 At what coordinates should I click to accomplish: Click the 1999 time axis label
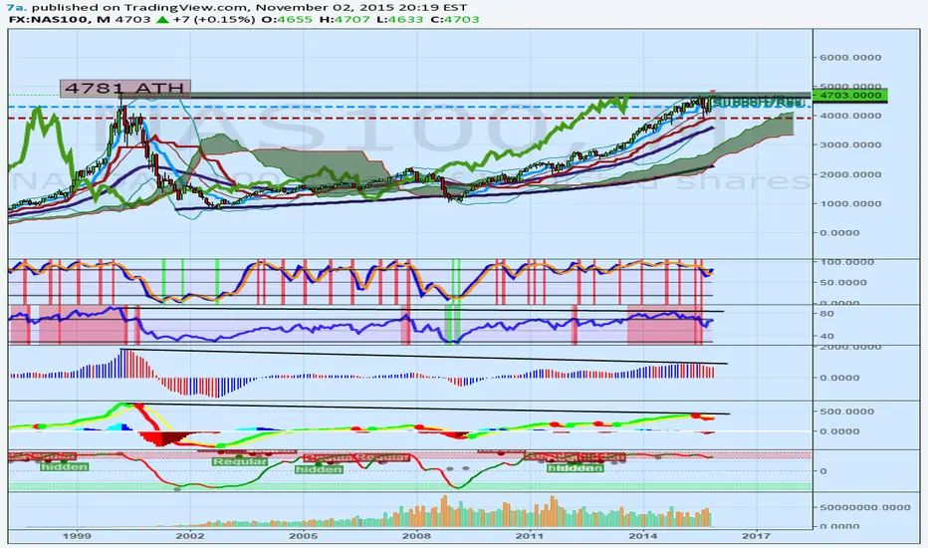pos(77,536)
